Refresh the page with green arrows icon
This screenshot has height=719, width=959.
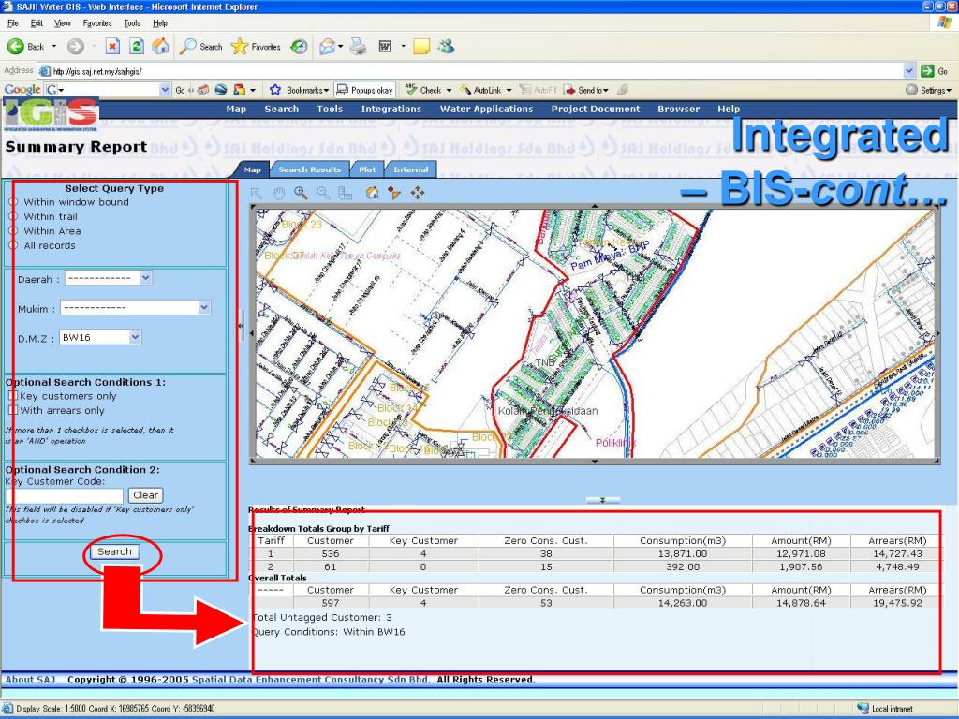tap(137, 47)
